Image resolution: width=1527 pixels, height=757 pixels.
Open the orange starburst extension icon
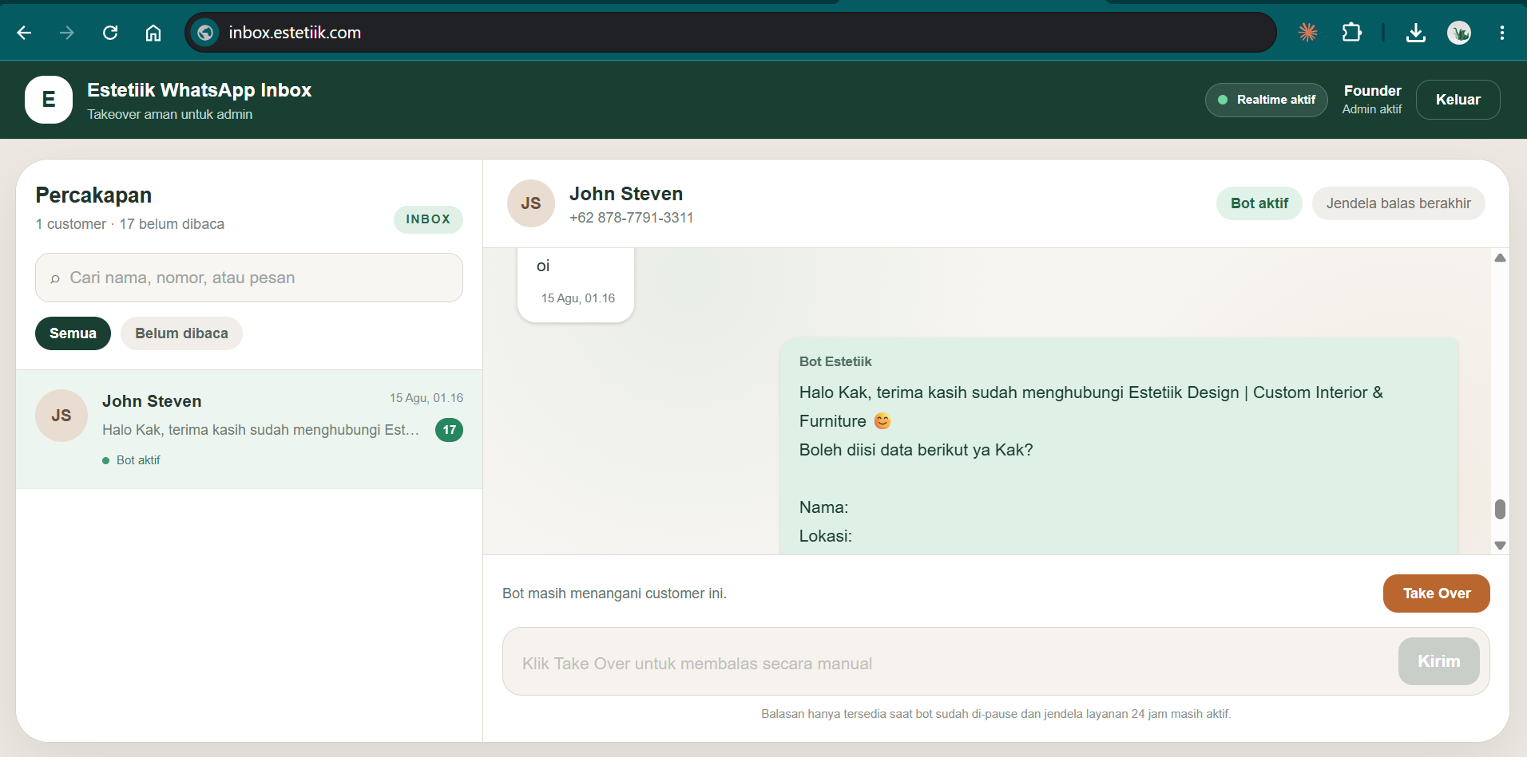click(1308, 33)
